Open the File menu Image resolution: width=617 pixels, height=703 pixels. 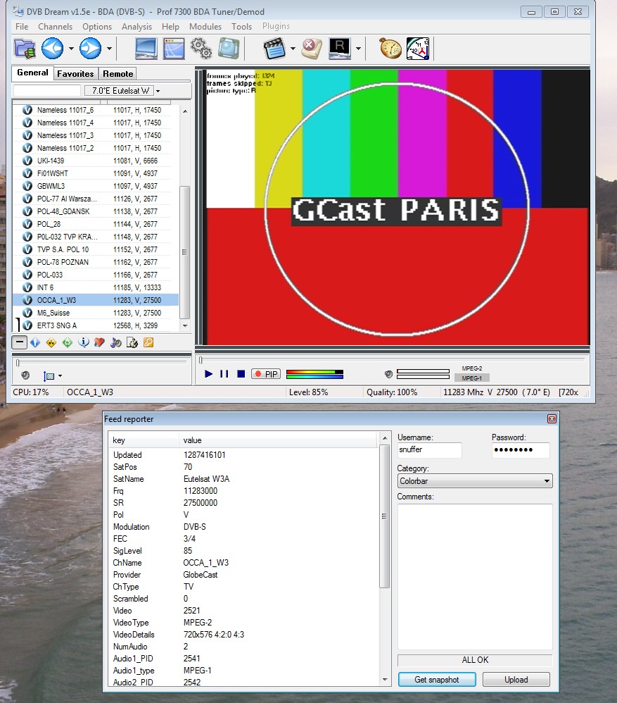tap(22, 27)
